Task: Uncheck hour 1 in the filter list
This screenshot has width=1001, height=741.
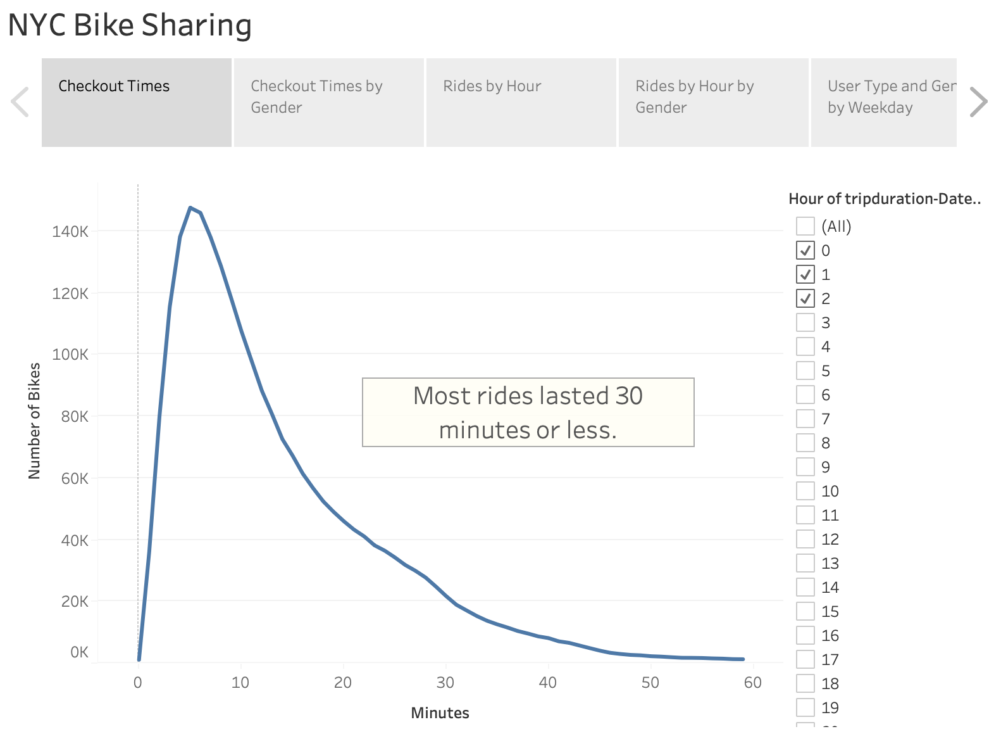Action: tap(806, 274)
